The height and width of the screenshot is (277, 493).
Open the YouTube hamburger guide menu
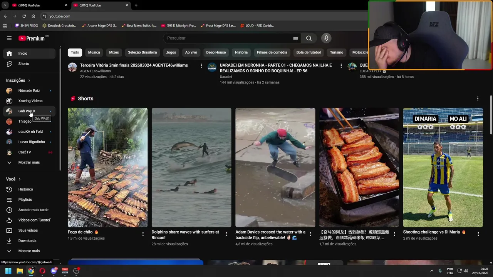point(9,38)
